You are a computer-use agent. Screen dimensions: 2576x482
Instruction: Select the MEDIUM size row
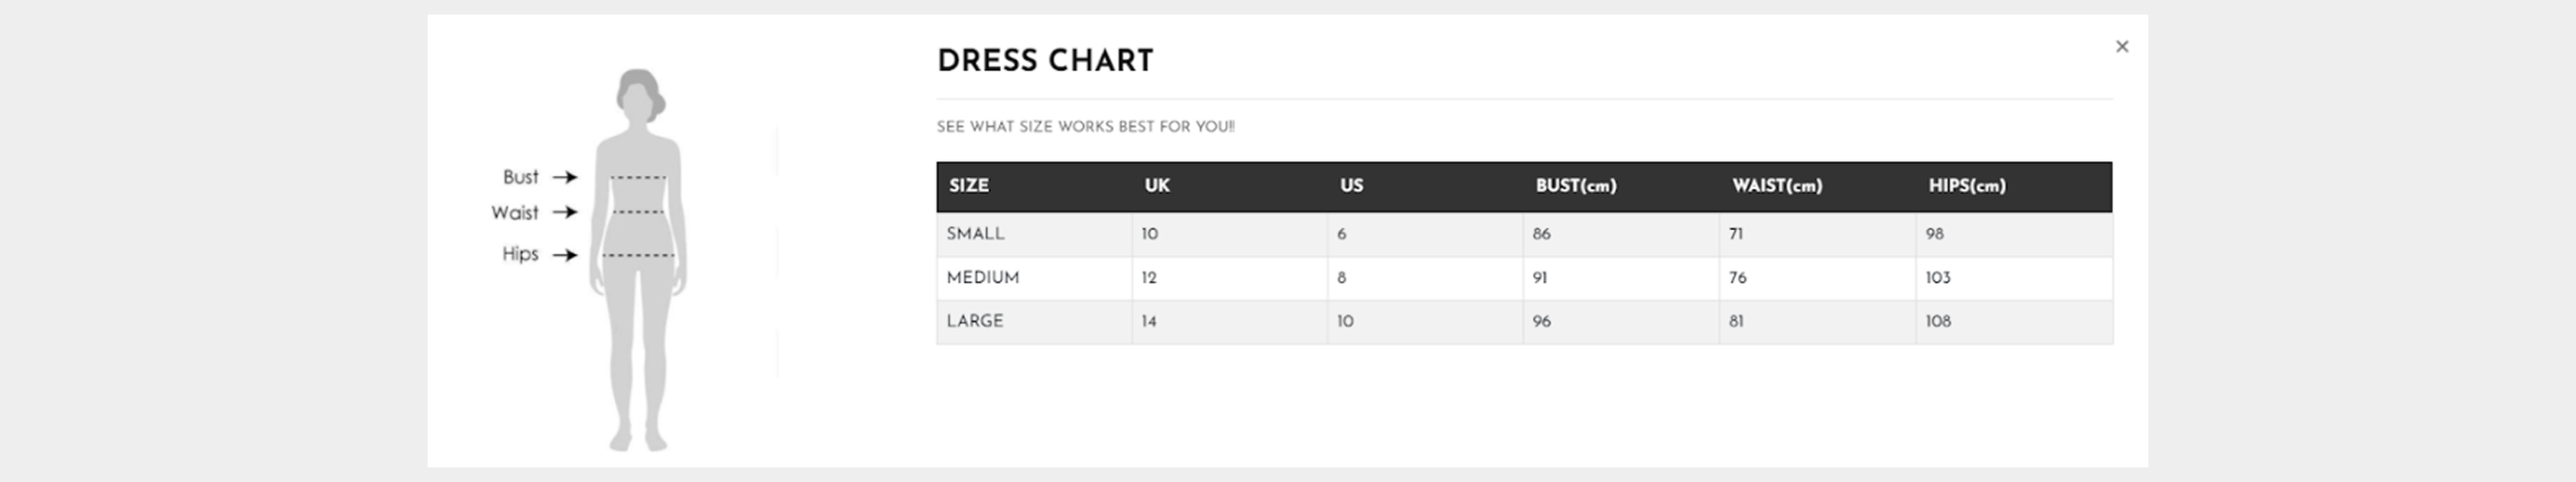1524,278
